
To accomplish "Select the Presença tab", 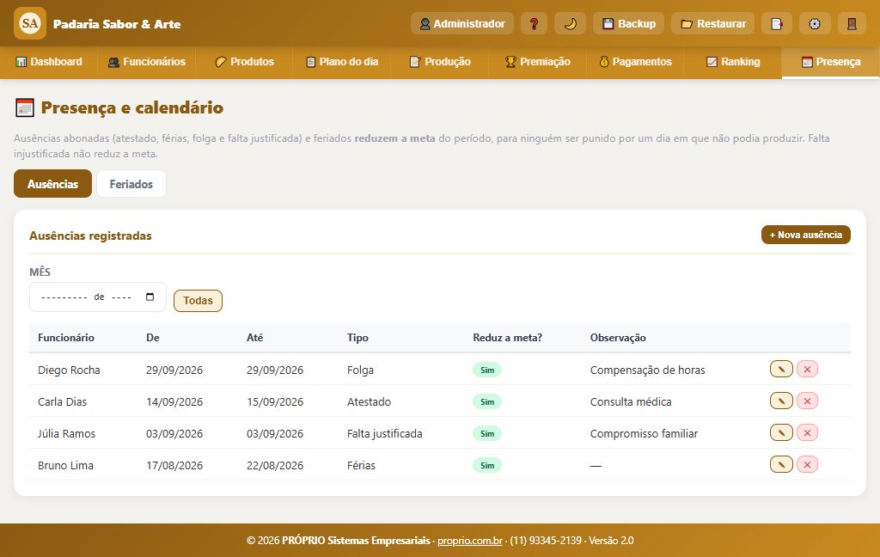I will coord(831,62).
